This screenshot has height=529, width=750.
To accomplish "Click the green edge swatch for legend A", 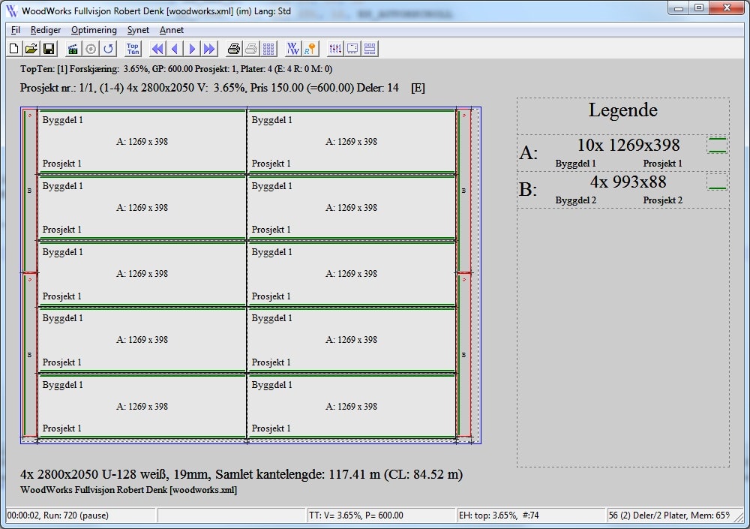I will pos(716,145).
